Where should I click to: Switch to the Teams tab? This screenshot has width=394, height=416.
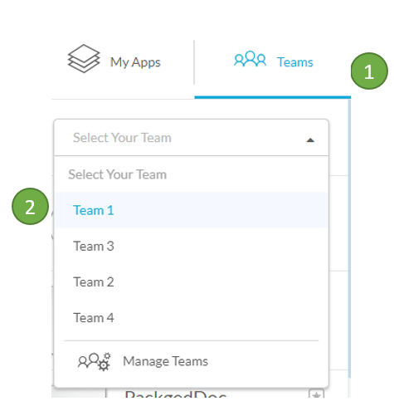pyautogui.click(x=273, y=62)
